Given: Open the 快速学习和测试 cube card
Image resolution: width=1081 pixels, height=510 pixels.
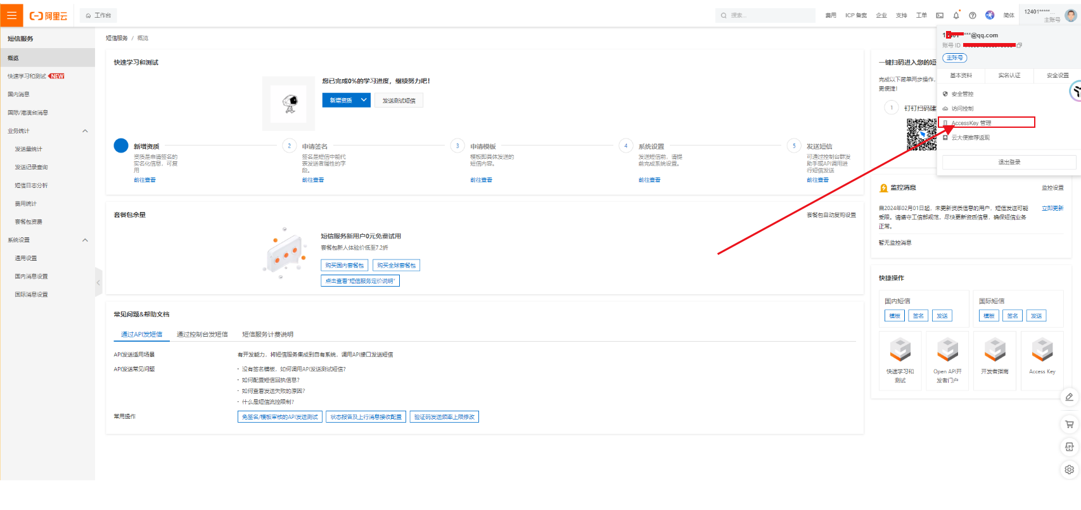Looking at the screenshot, I should point(900,361).
